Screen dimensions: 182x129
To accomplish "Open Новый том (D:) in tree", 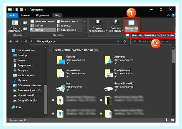I will [24, 95].
